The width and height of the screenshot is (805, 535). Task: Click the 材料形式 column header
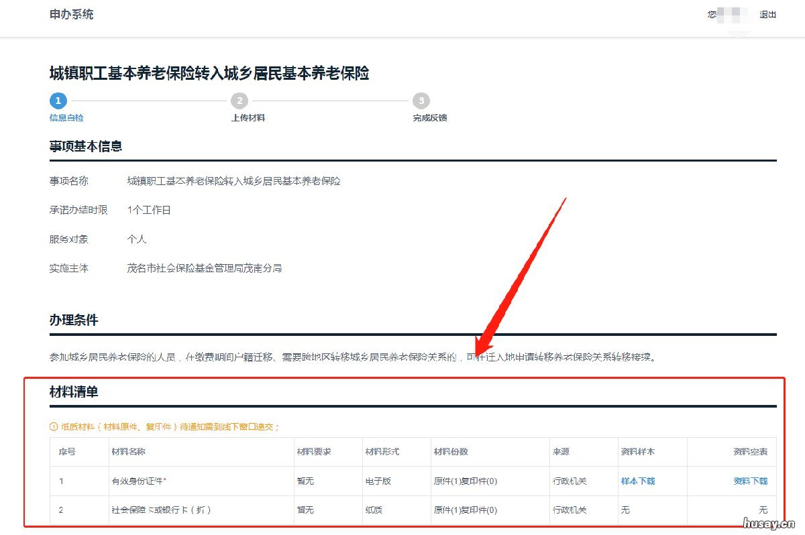382,452
